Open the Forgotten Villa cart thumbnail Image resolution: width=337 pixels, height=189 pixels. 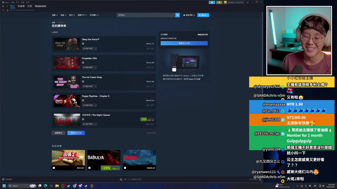click(x=67, y=63)
